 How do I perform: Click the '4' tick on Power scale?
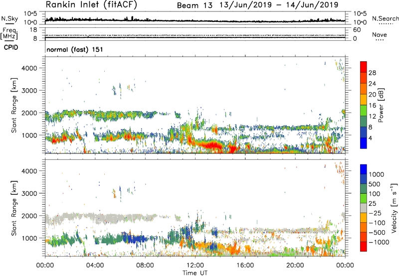coord(370,138)
